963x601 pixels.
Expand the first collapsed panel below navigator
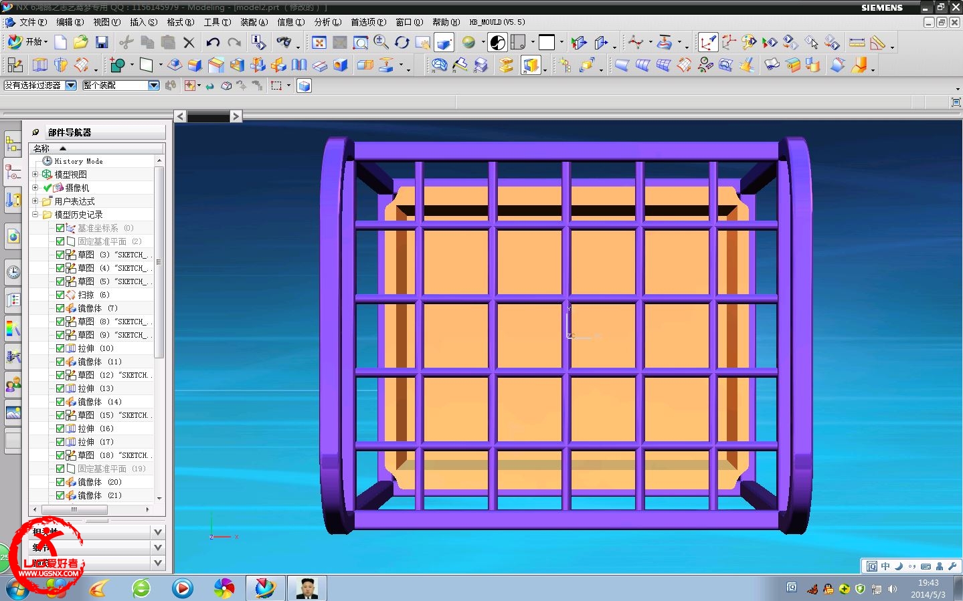[x=158, y=532]
